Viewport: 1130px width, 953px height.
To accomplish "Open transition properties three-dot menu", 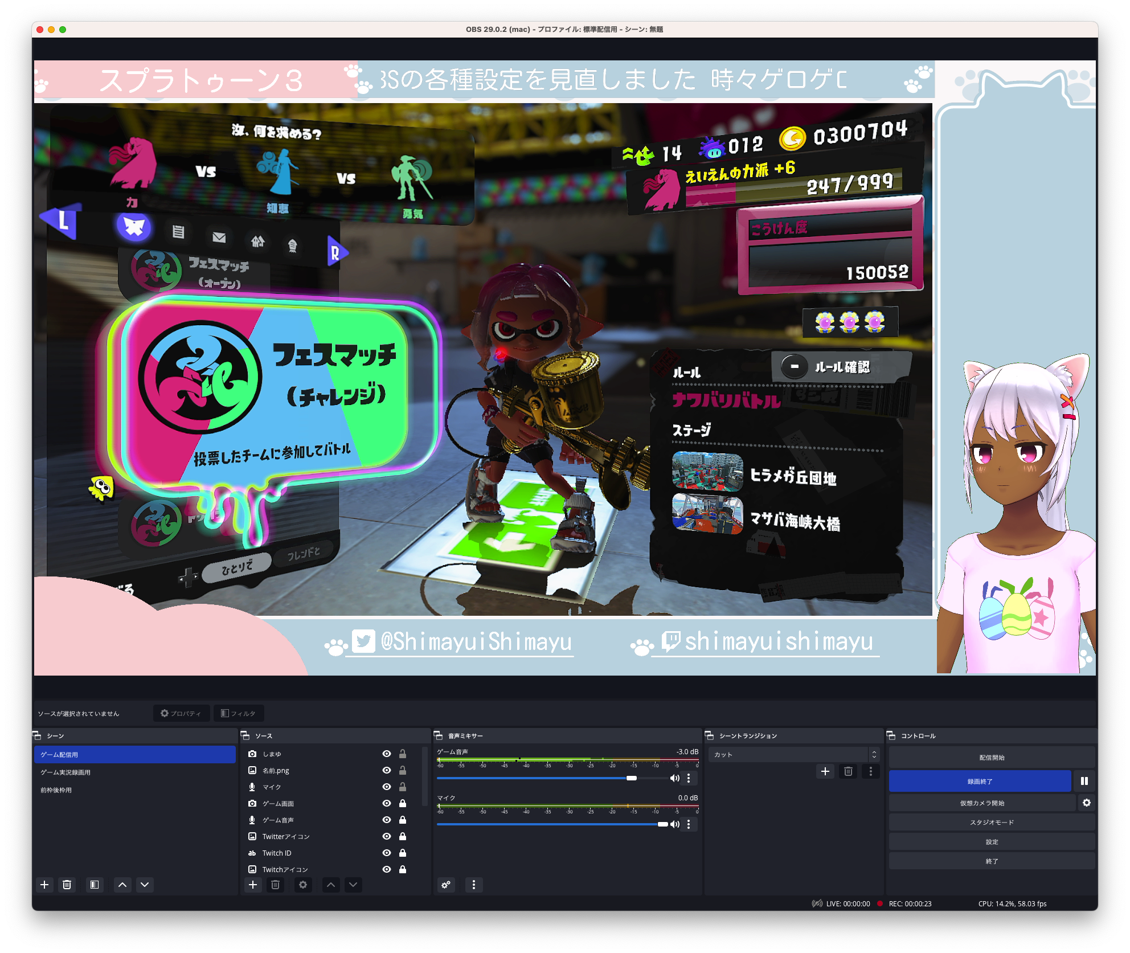I will click(x=870, y=771).
